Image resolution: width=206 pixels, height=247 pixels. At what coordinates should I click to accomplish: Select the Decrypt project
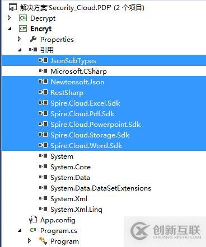coord(43,18)
